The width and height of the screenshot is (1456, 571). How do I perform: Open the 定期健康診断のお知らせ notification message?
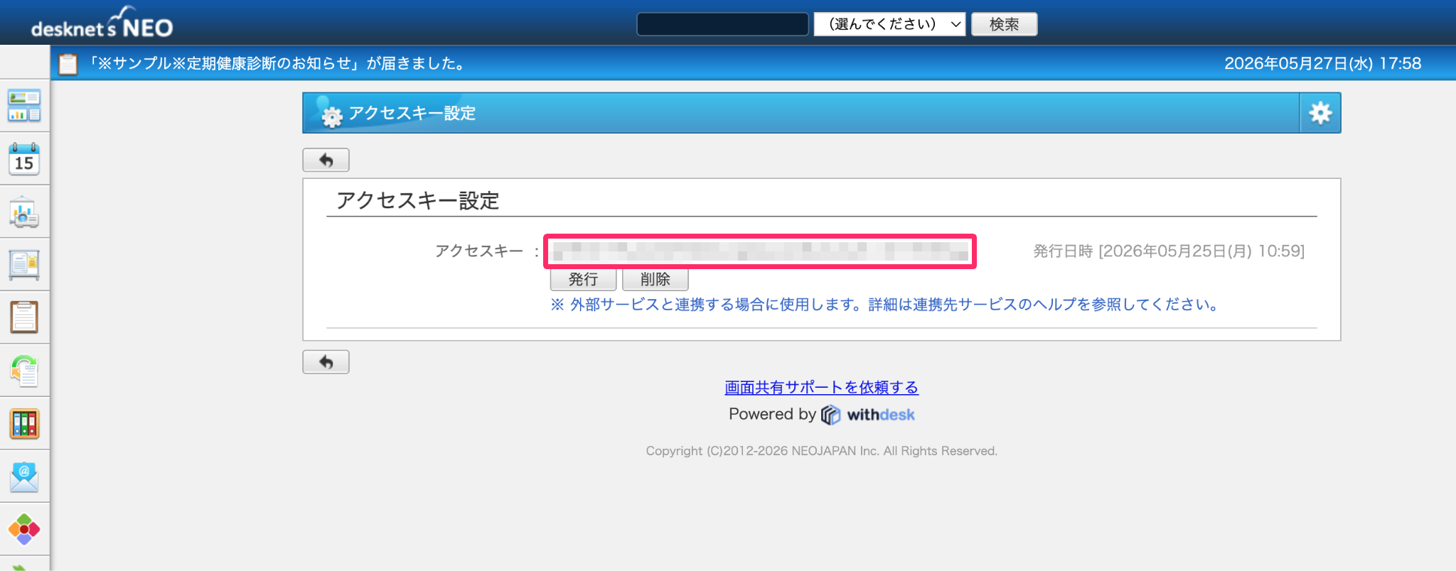(279, 64)
